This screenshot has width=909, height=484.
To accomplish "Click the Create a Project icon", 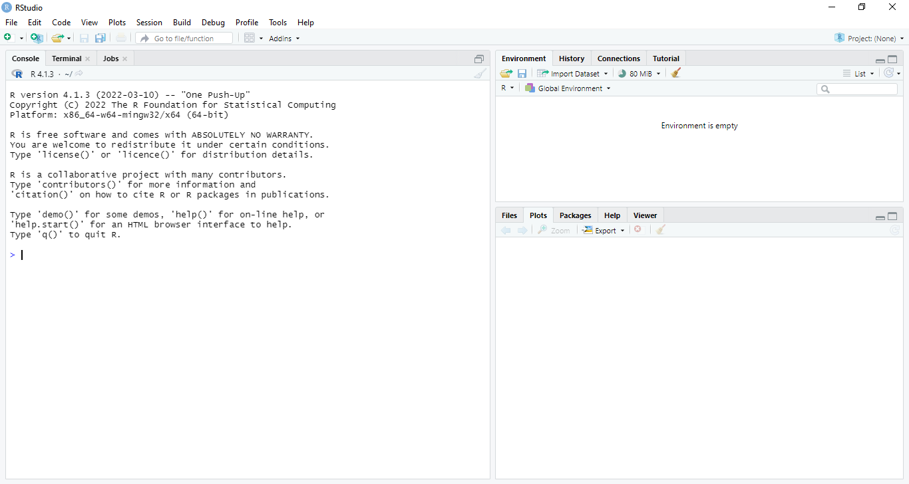I will (x=36, y=38).
